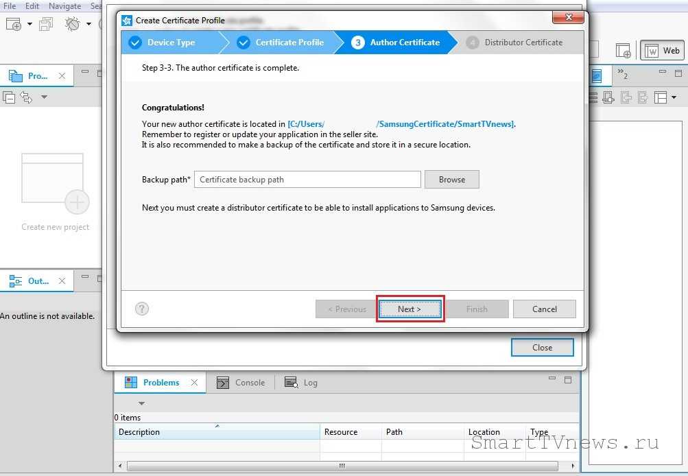Collapse all in Project Explorer
This screenshot has height=476, width=688.
(x=10, y=97)
